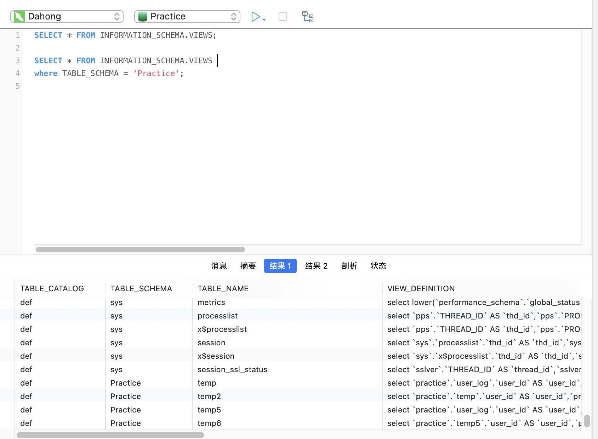Click INFORMATION_SCHEMA.VIEWS on line 3

tap(156, 60)
